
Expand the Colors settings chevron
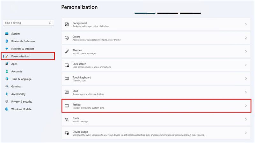246,38
